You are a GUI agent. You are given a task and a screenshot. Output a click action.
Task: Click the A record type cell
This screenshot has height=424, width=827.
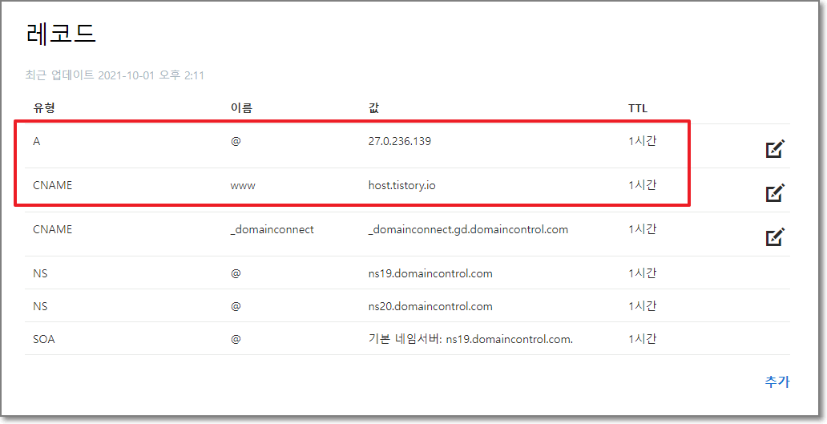[36, 141]
